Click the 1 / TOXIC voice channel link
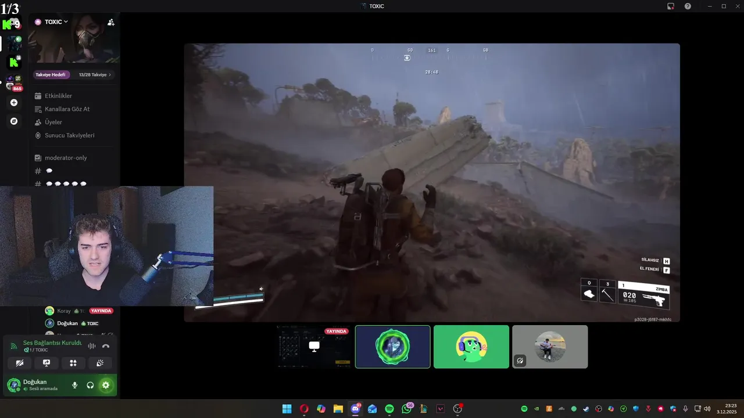744x418 pixels. (x=37, y=350)
